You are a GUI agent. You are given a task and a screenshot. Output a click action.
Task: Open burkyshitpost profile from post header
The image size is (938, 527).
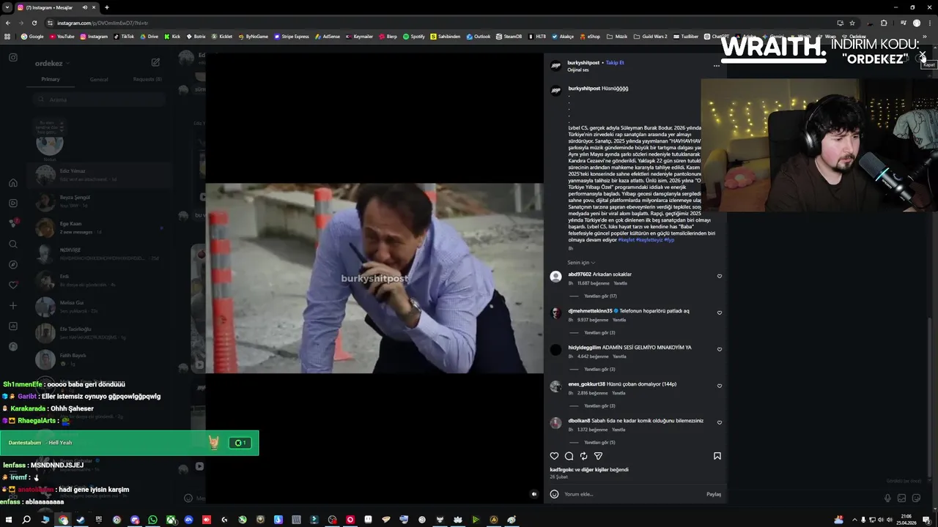coord(583,63)
